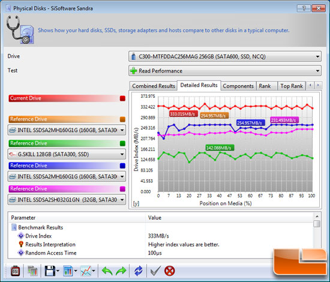Open the line graph icon's dropdown arrow

click(x=94, y=271)
